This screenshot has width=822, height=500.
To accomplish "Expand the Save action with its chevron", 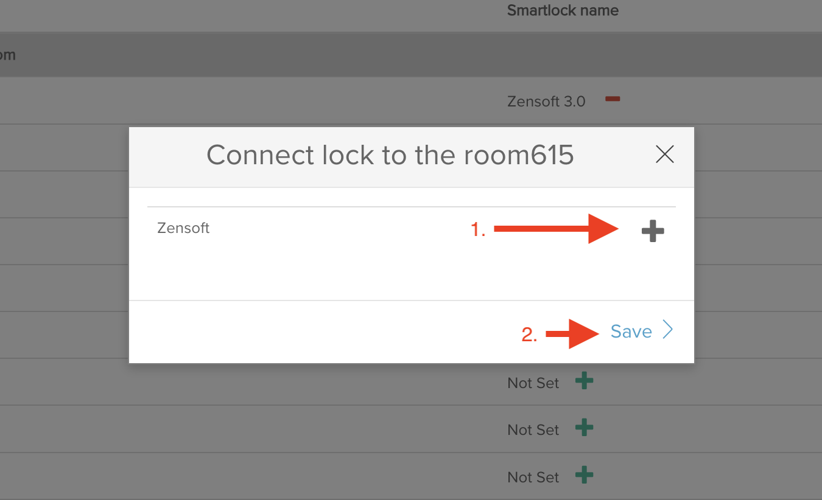I will pyautogui.click(x=667, y=330).
